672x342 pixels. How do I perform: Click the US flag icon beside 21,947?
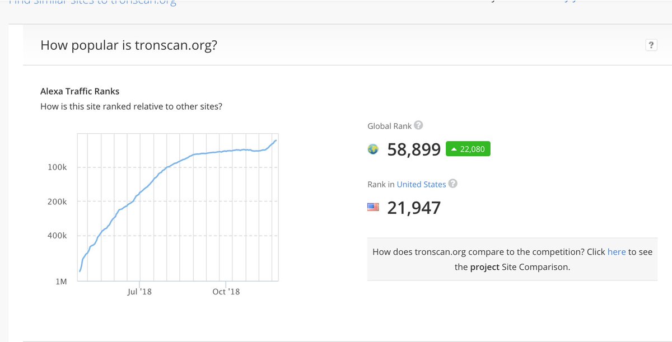point(373,207)
